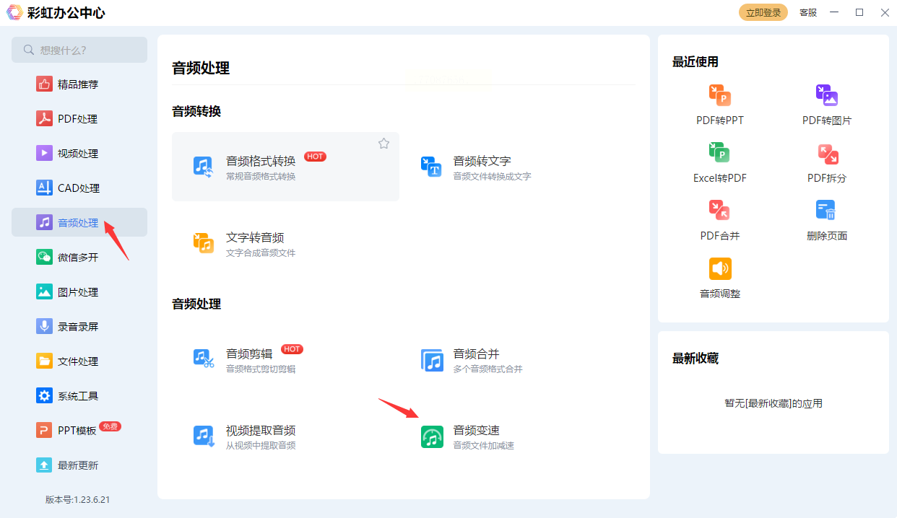Image resolution: width=897 pixels, height=518 pixels.
Task: Favorite 音频格式转换 with the star
Action: coord(383,144)
